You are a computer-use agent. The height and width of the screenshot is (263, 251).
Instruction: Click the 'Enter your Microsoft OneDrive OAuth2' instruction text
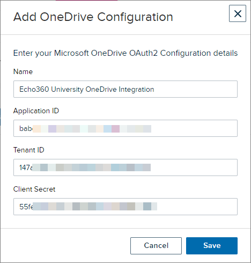click(125, 53)
